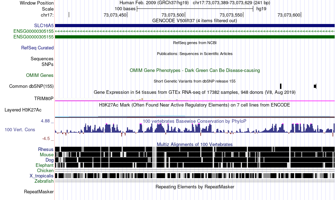Click the TRIM80P GTEx expression label
Screen dimensions: 335x200
[44, 98]
